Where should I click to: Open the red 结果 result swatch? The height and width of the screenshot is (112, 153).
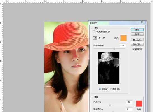coord(139,104)
